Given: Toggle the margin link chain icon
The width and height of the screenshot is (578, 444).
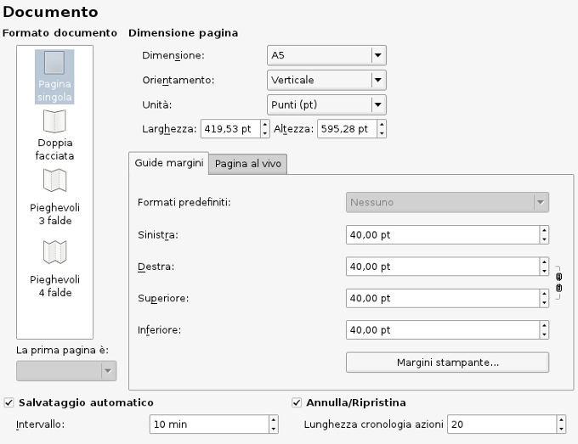Looking at the screenshot, I should [x=558, y=283].
